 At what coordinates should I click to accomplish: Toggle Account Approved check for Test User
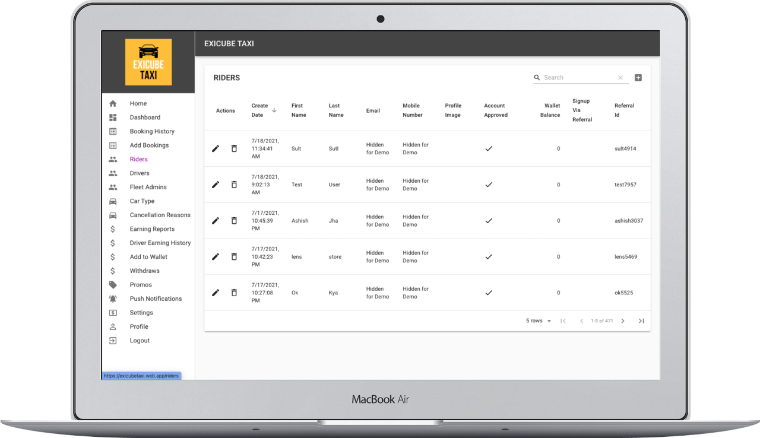point(489,185)
